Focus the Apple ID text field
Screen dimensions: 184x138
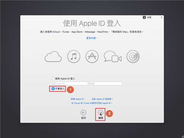[x=71, y=84]
